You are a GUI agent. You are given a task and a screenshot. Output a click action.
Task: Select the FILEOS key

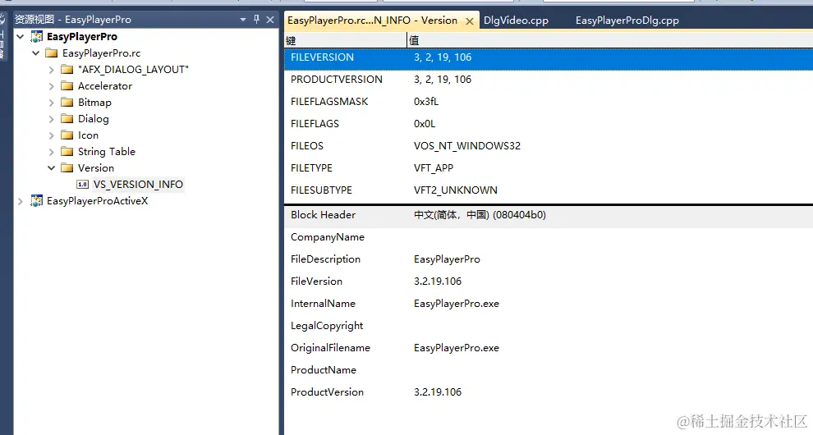coord(307,146)
